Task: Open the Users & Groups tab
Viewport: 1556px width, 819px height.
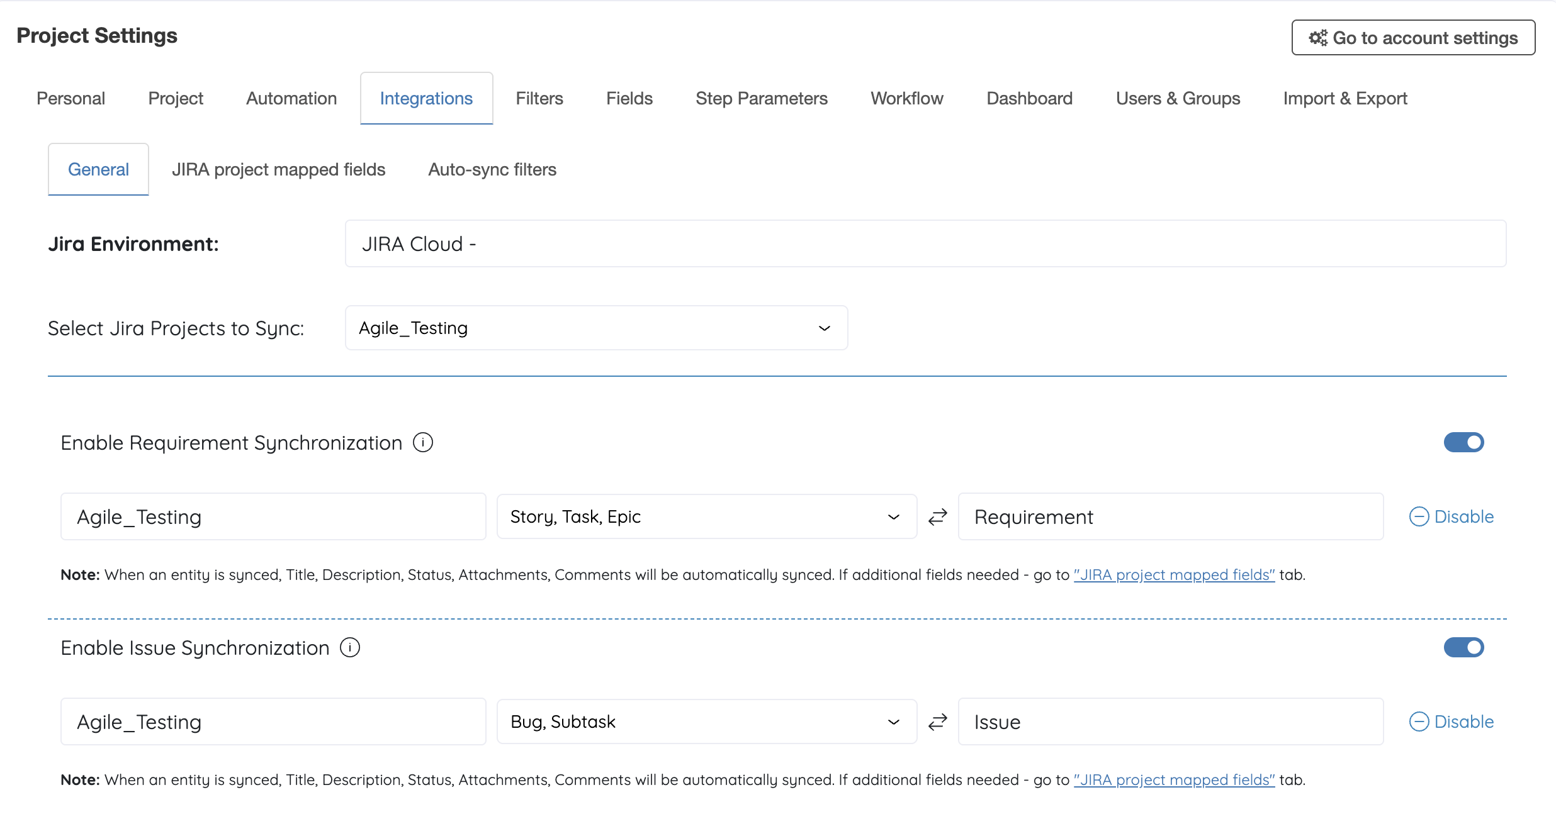Action: 1178,99
